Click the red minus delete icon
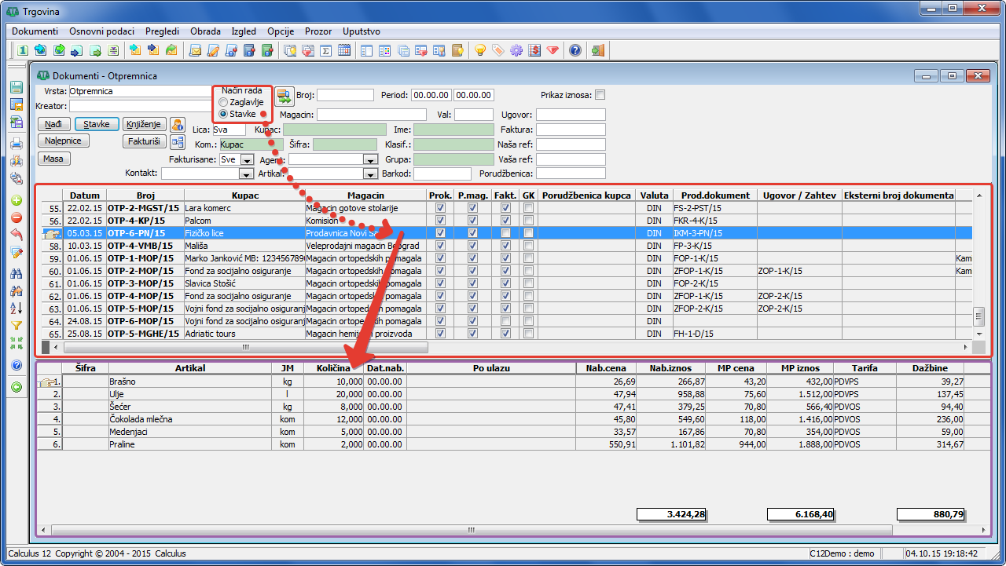The height and width of the screenshot is (566, 1006). click(x=16, y=217)
